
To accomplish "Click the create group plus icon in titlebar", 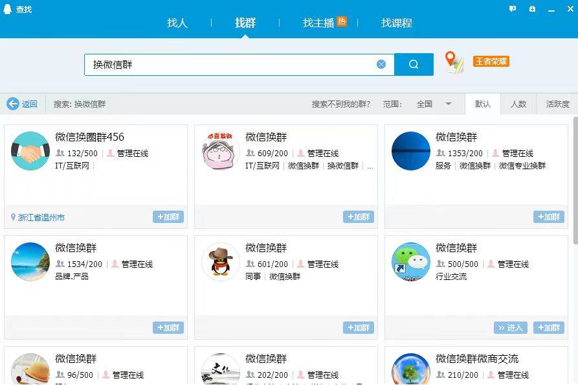I will pos(532,8).
